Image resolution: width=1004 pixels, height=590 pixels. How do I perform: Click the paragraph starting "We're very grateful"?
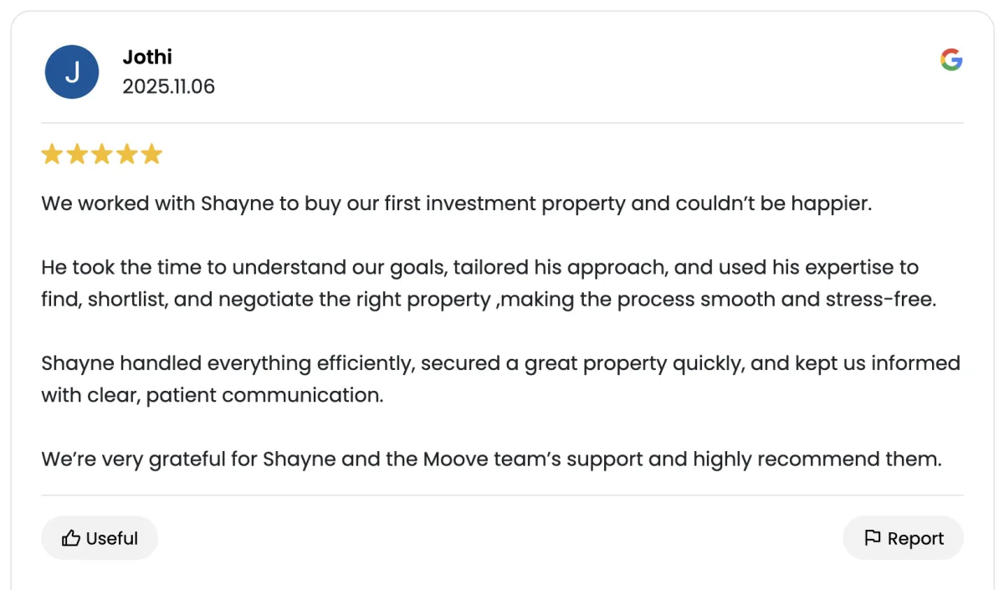(x=491, y=459)
